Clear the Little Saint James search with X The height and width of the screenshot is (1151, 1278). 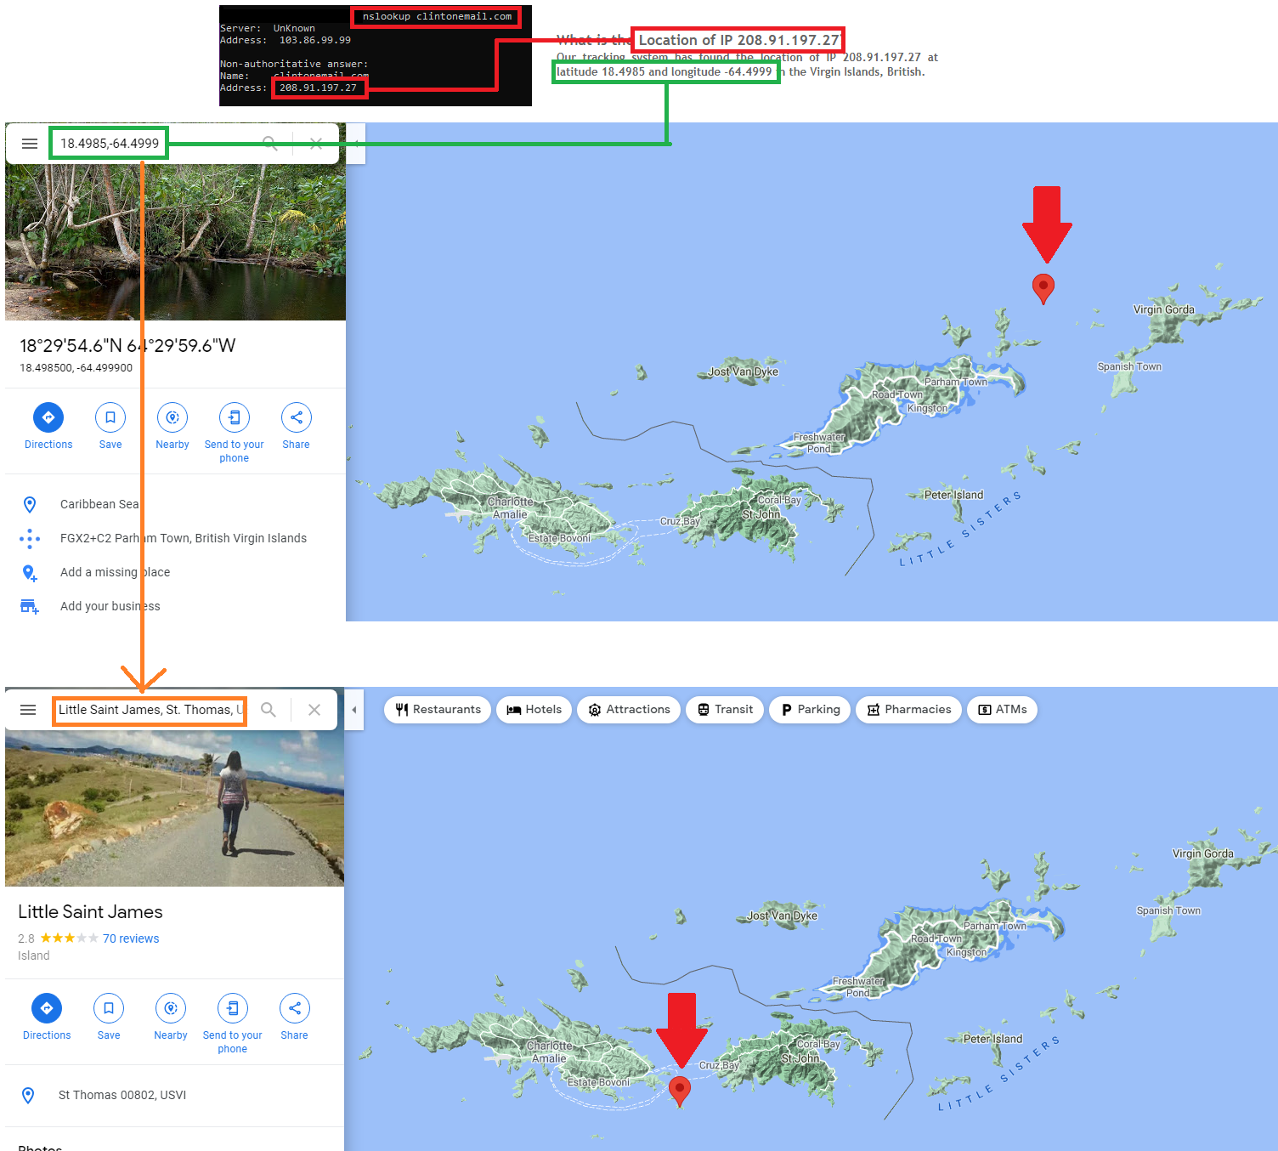[x=314, y=710]
